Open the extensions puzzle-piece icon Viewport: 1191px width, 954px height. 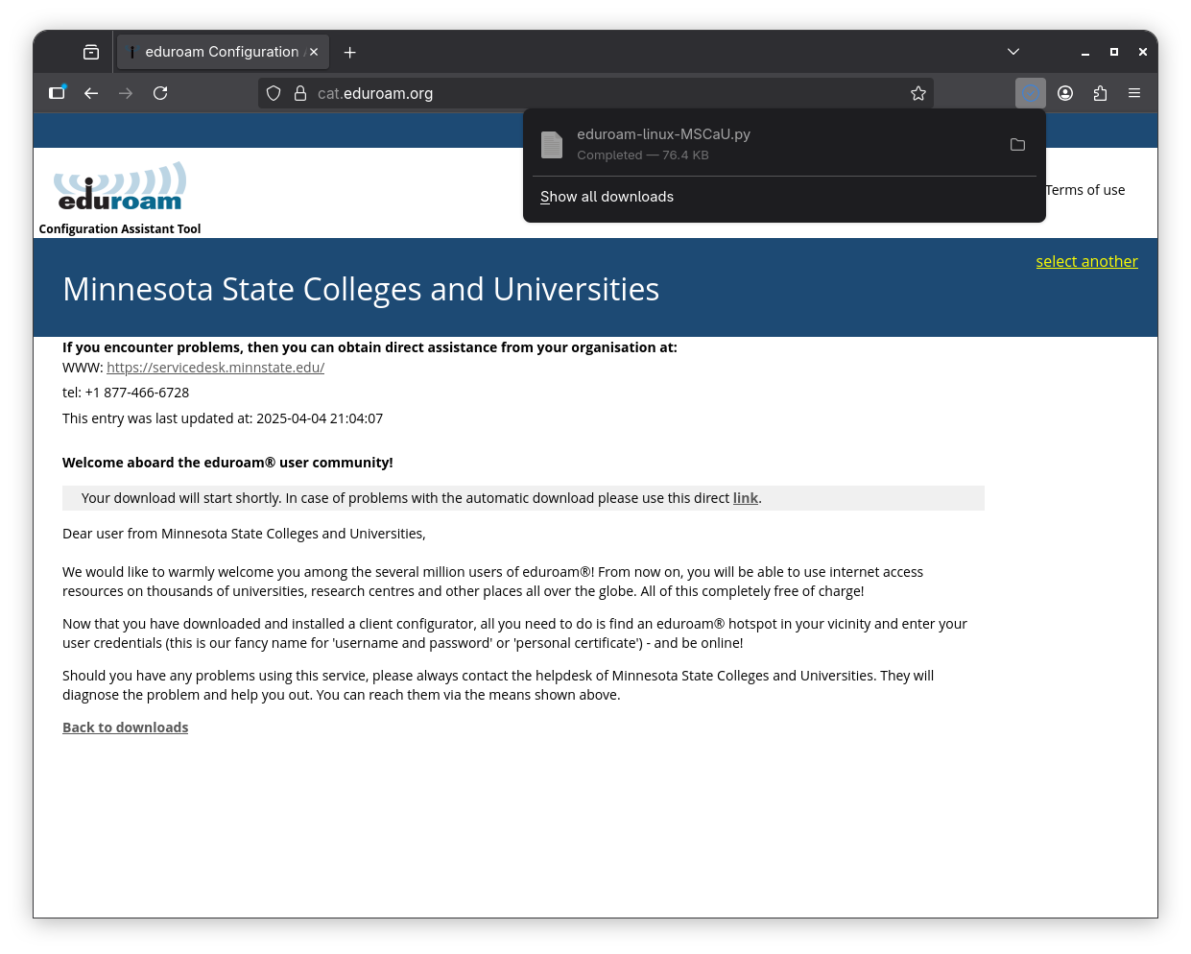point(1100,93)
